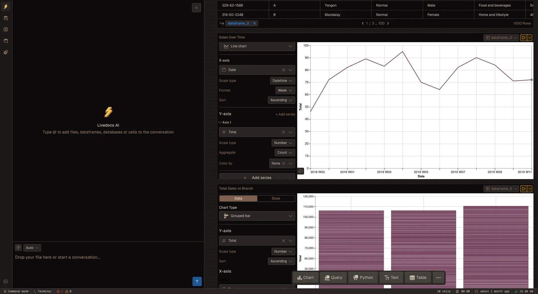
Task: Remove the Date field from the X-axis
Action: pyautogui.click(x=284, y=70)
